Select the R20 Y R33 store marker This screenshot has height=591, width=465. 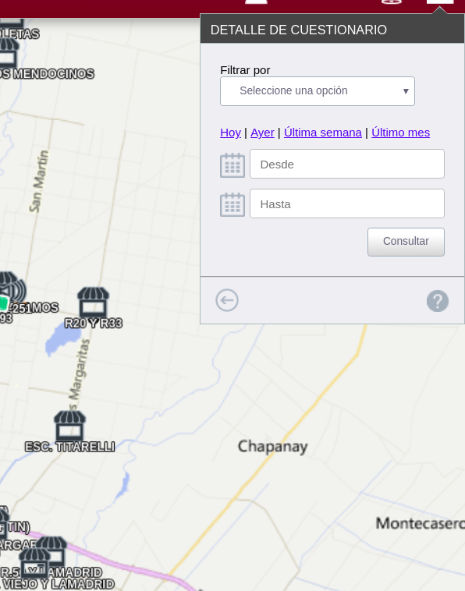coord(93,302)
